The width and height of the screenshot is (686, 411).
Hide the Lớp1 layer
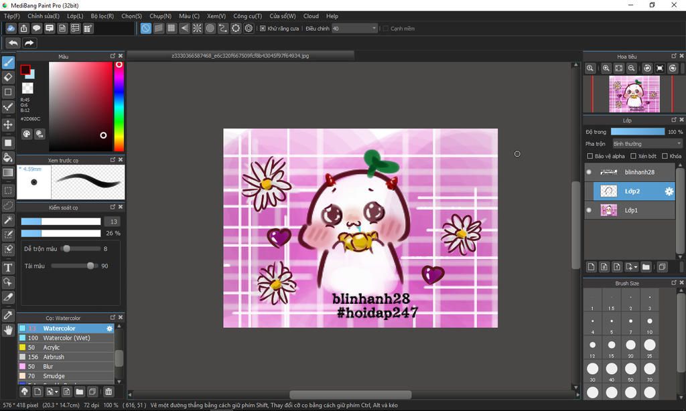coord(589,210)
